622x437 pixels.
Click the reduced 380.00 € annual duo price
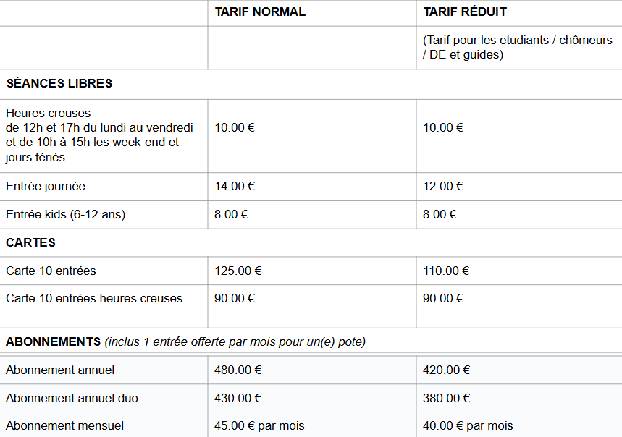[446, 398]
